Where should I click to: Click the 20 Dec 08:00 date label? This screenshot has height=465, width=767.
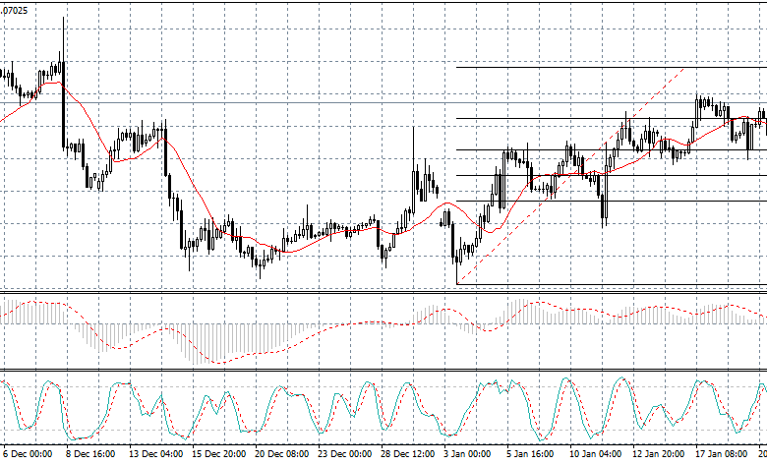(283, 455)
